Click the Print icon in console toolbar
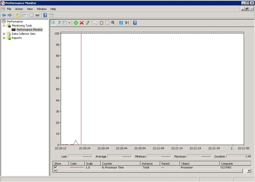This screenshot has height=182, width=255. (x=37, y=15)
